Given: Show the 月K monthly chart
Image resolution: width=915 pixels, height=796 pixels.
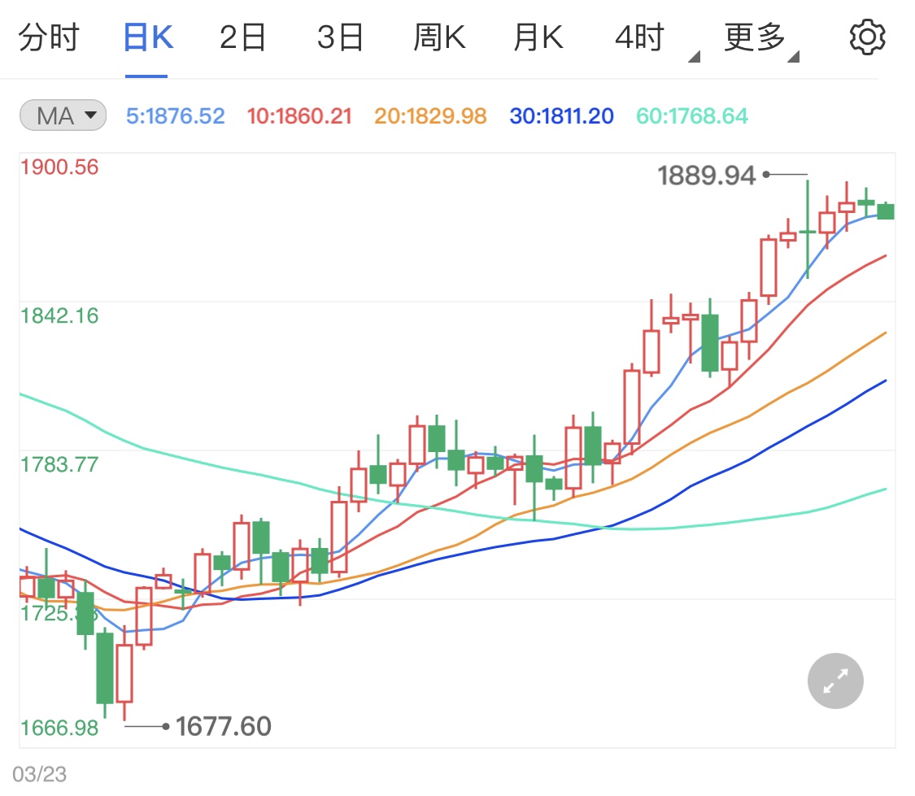Looking at the screenshot, I should [538, 38].
